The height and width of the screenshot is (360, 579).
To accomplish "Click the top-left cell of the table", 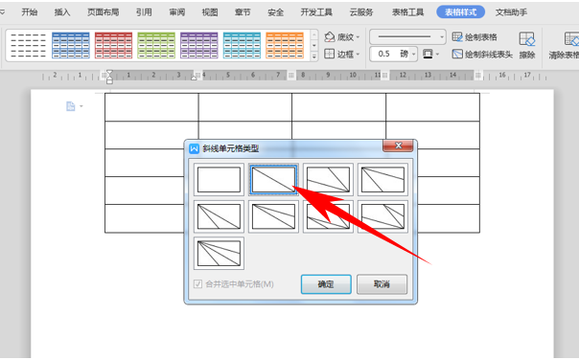I will [151, 107].
